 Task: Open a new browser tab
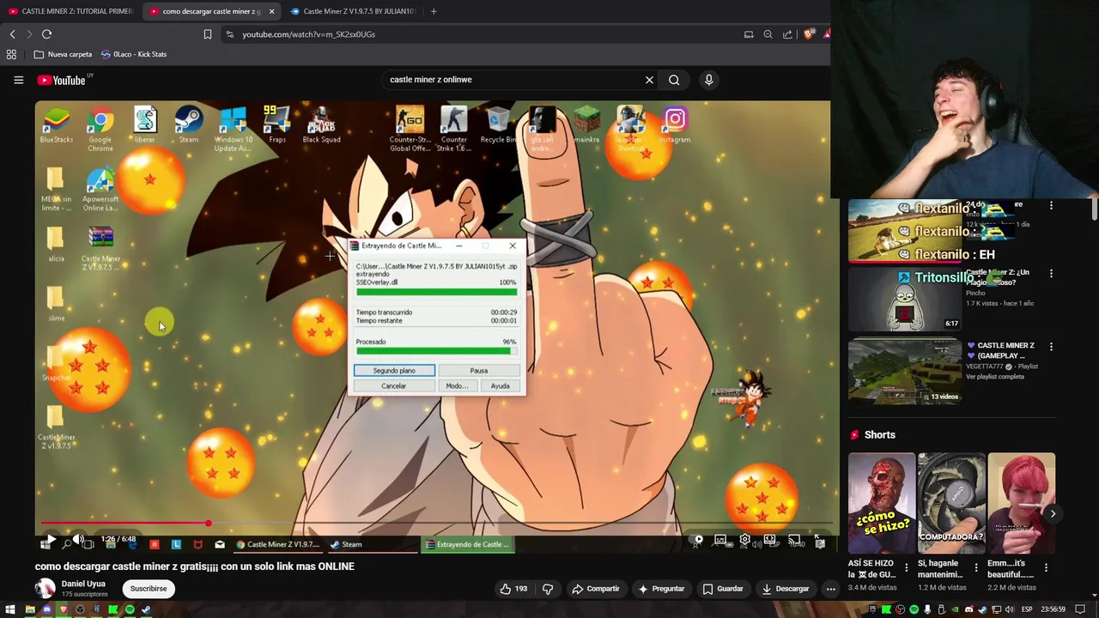click(x=434, y=11)
